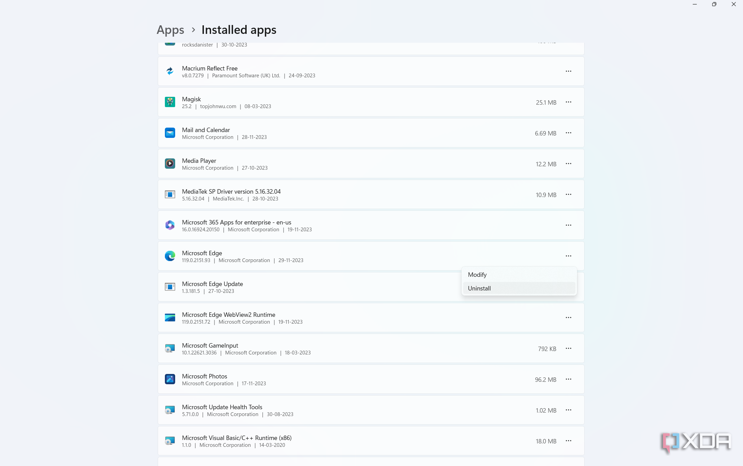Click Visual Basic/C++ Runtime size 18.0 MB
Image resolution: width=743 pixels, height=466 pixels.
click(x=546, y=441)
